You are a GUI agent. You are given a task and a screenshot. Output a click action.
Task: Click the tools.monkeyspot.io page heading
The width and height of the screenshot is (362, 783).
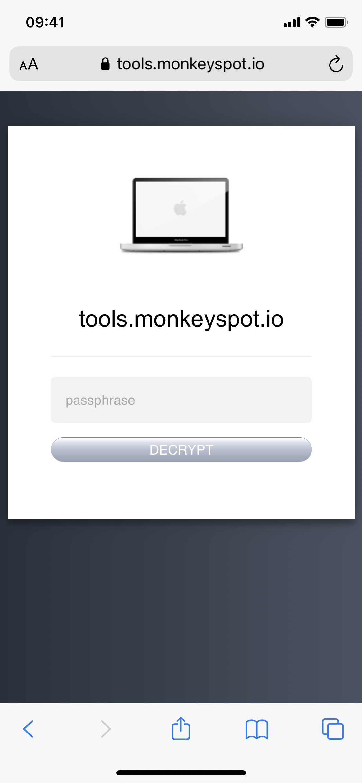[181, 319]
